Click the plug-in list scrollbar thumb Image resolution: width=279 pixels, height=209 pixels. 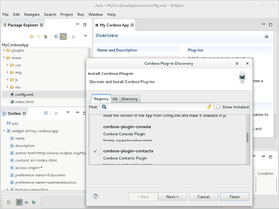[x=247, y=138]
